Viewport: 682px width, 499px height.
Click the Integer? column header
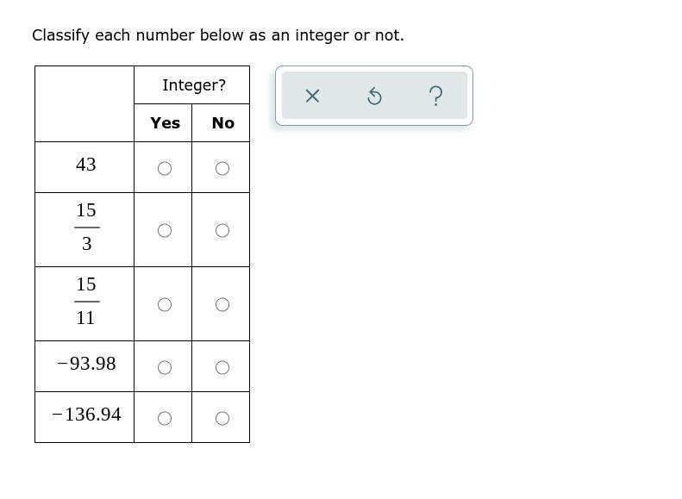click(194, 85)
